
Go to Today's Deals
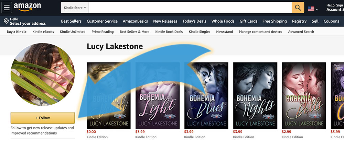point(194,21)
